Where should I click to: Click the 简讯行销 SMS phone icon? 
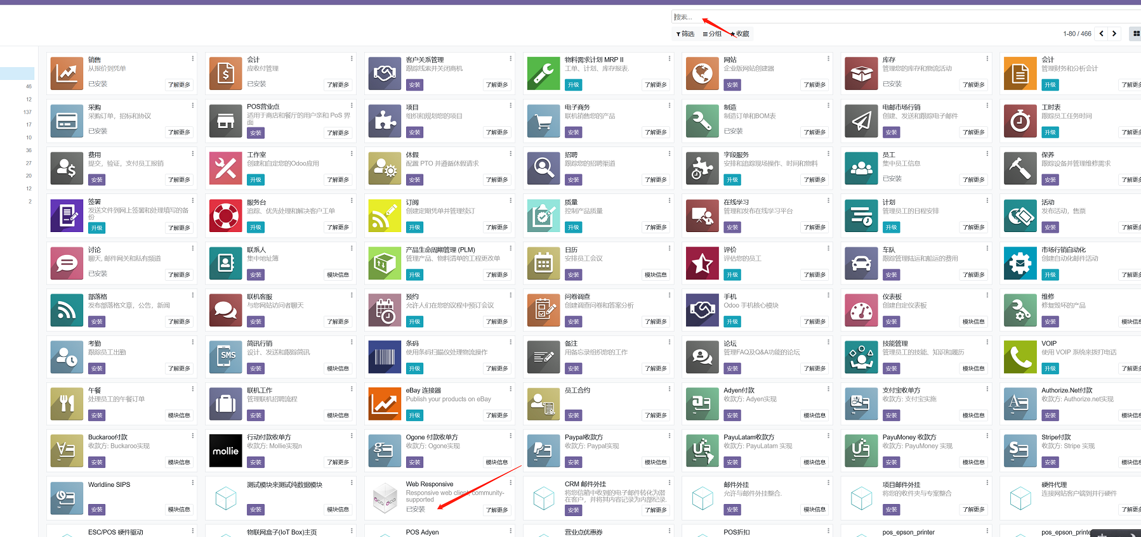(225, 358)
